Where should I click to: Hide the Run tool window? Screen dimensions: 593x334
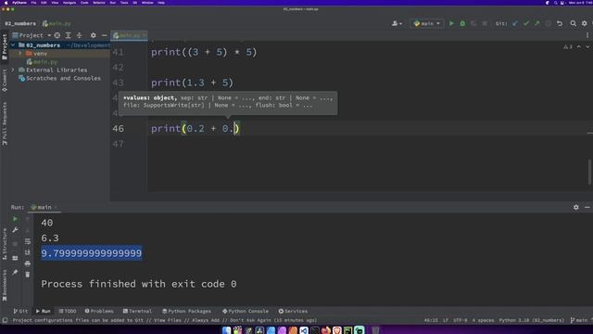click(x=587, y=207)
